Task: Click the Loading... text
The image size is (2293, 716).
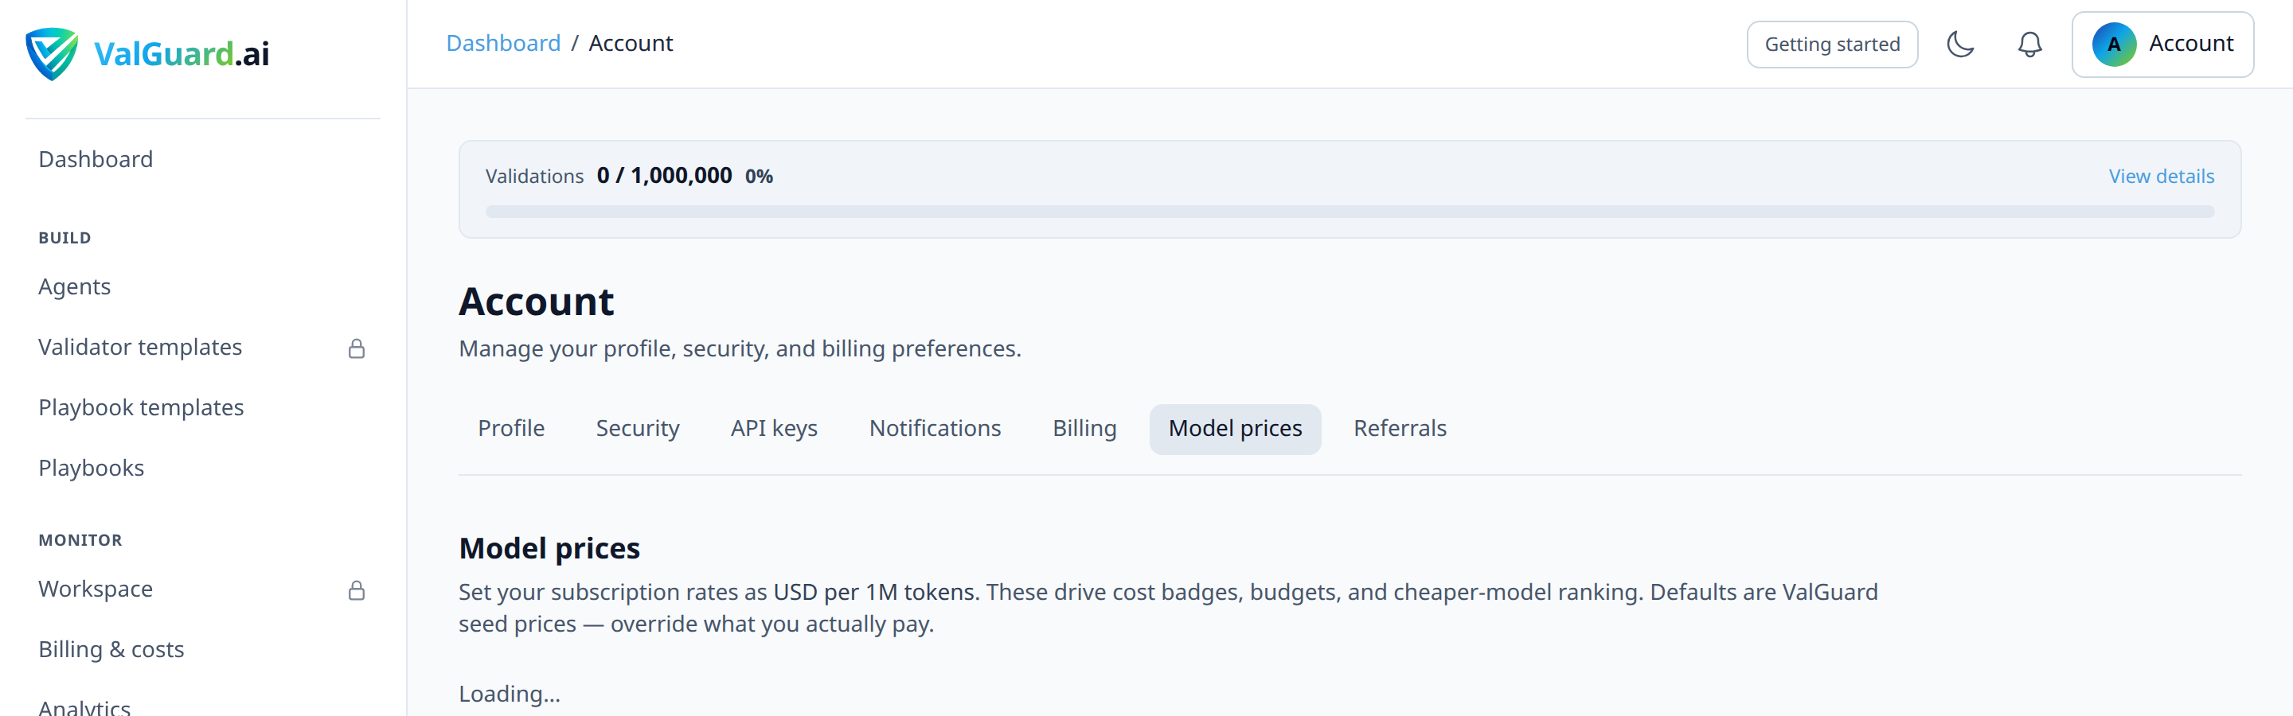Action: click(510, 694)
